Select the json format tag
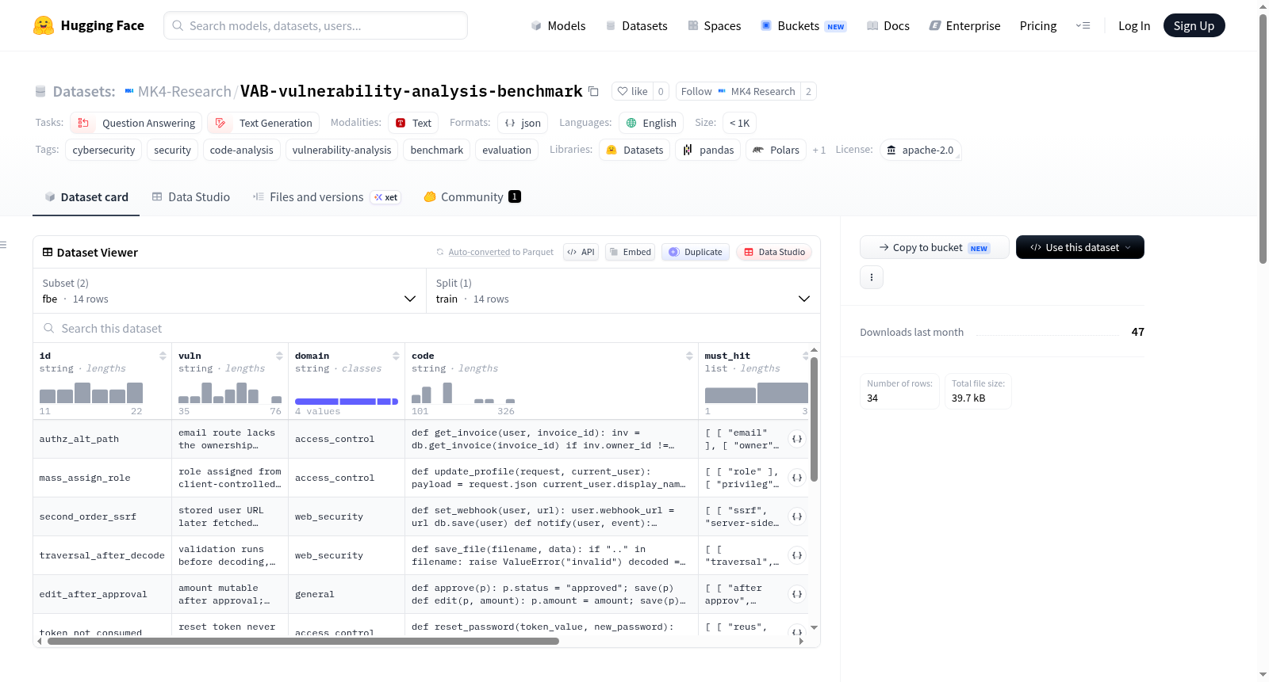Screen dimensions: 1269x682 click(523, 123)
